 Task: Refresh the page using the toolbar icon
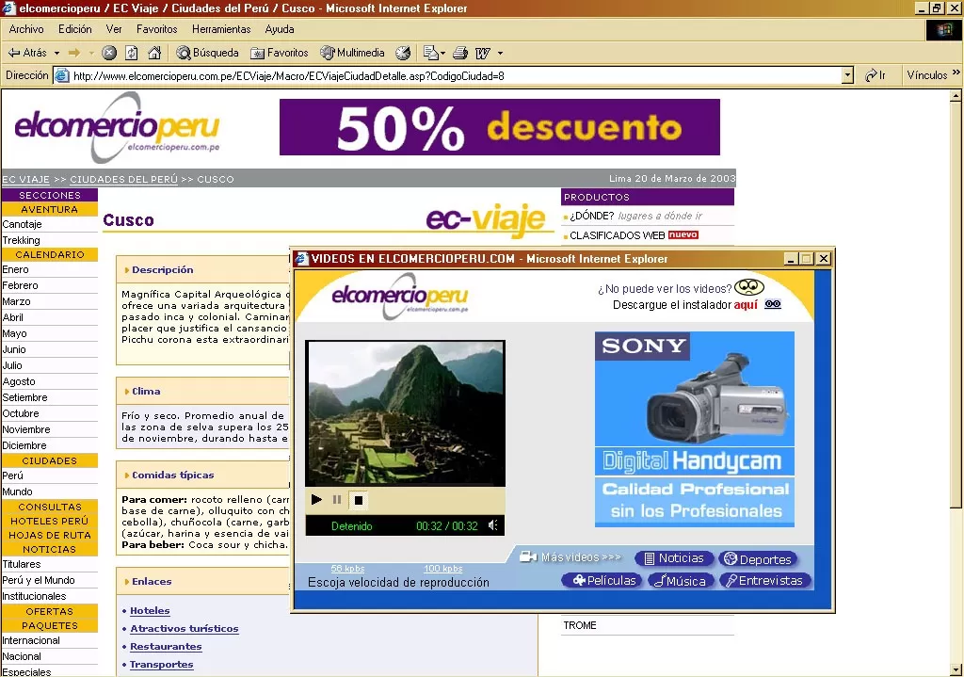132,53
